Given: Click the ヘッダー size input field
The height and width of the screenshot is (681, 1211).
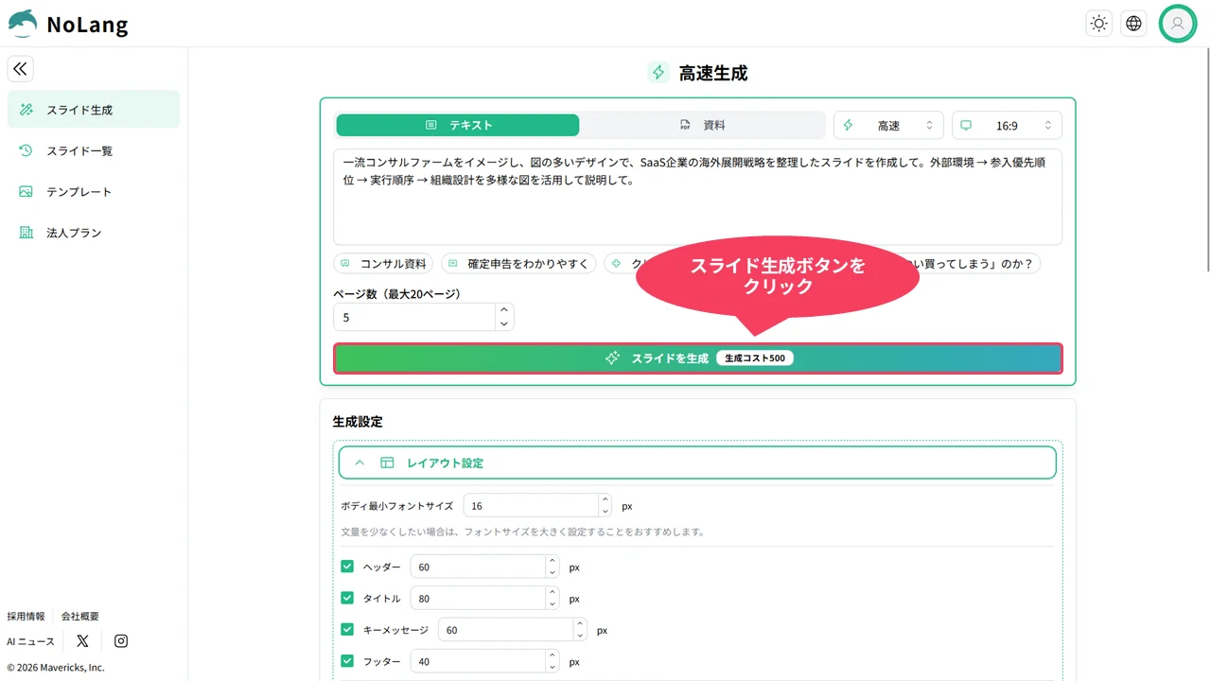Looking at the screenshot, I should 478,567.
